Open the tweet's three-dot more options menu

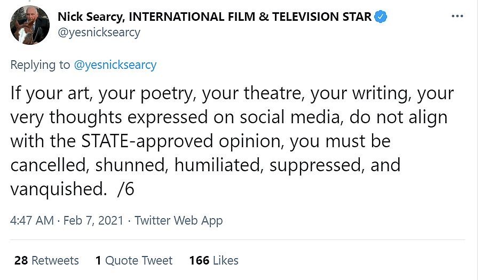(457, 16)
